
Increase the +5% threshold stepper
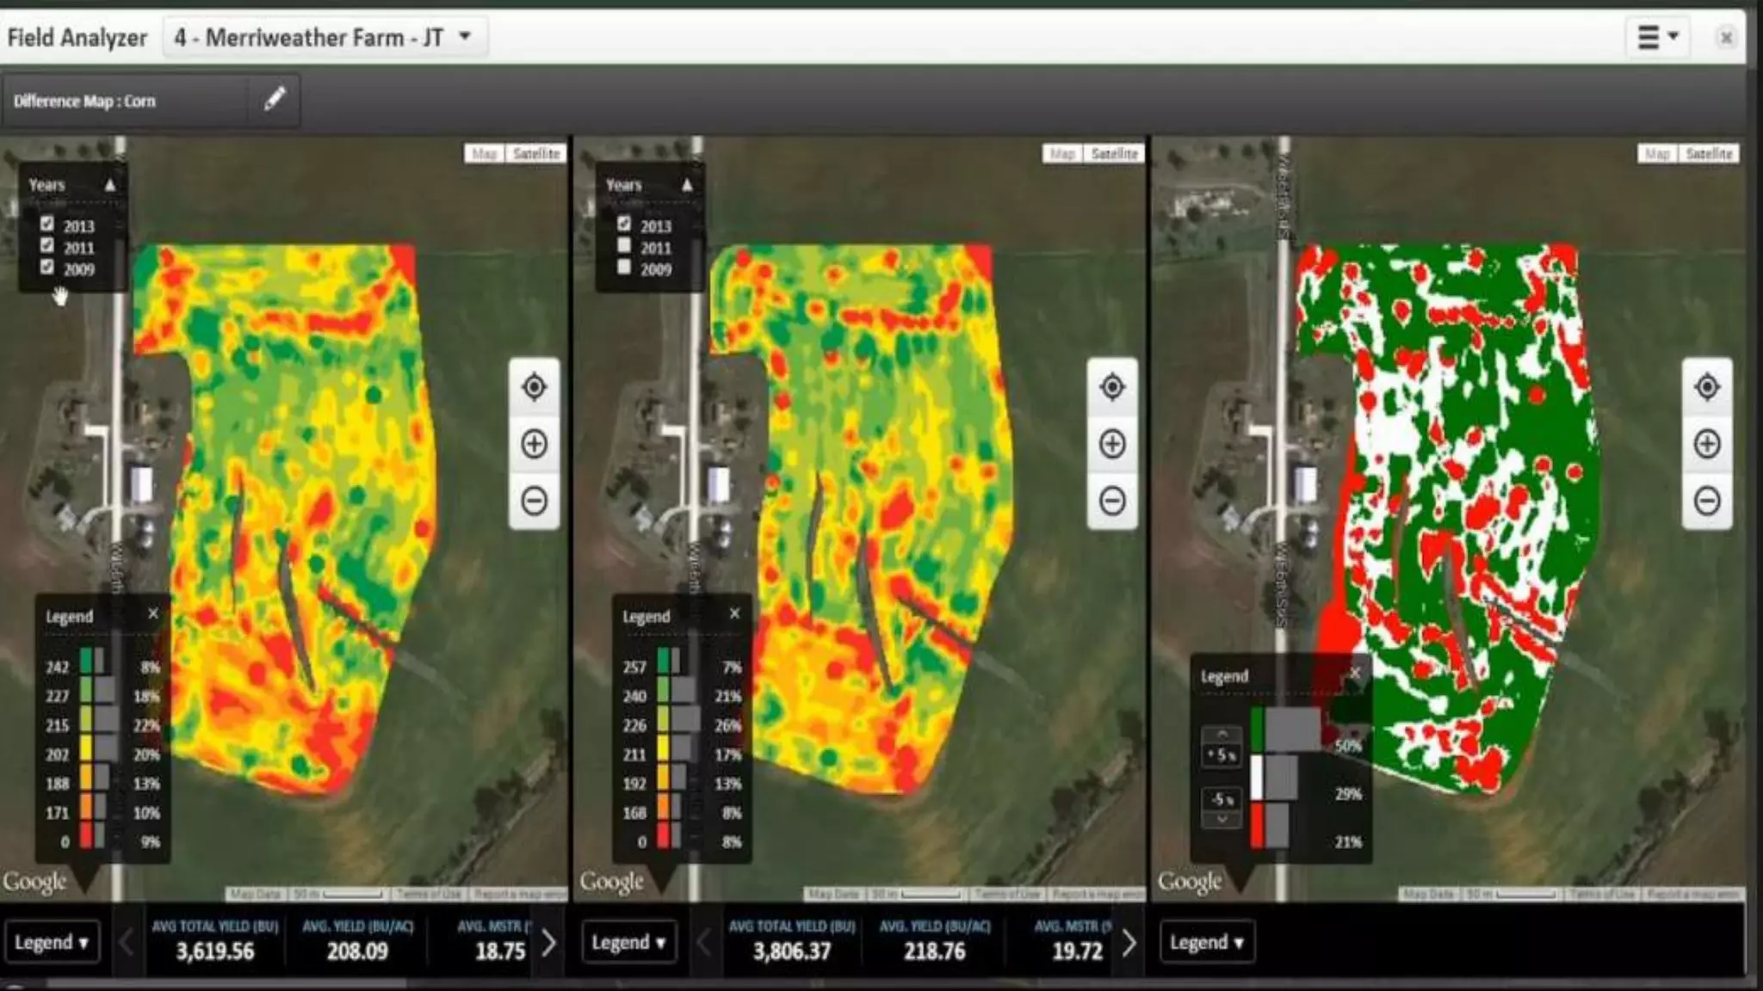(1222, 735)
